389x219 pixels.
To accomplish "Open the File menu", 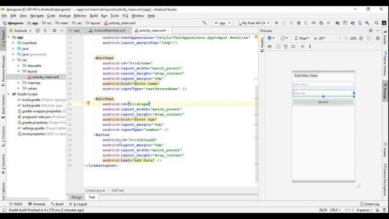I will point(4,16).
